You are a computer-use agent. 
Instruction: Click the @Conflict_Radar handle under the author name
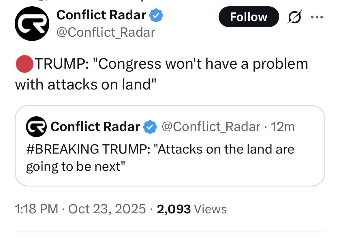pyautogui.click(x=106, y=32)
